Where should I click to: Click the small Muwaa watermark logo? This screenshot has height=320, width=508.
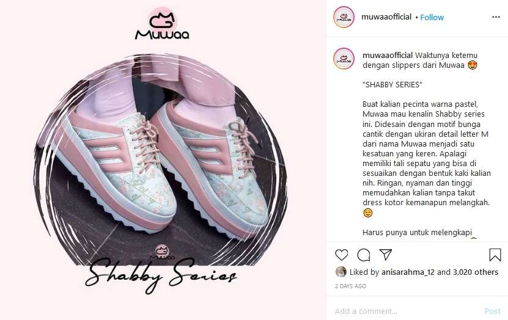coord(163,252)
